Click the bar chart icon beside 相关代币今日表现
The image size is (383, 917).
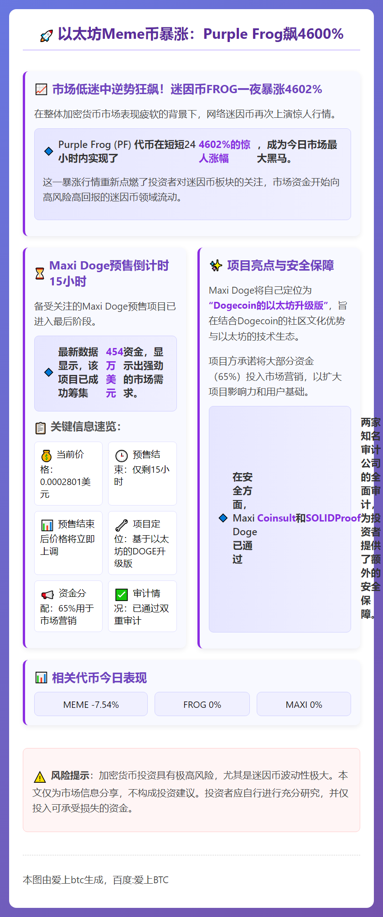point(41,678)
